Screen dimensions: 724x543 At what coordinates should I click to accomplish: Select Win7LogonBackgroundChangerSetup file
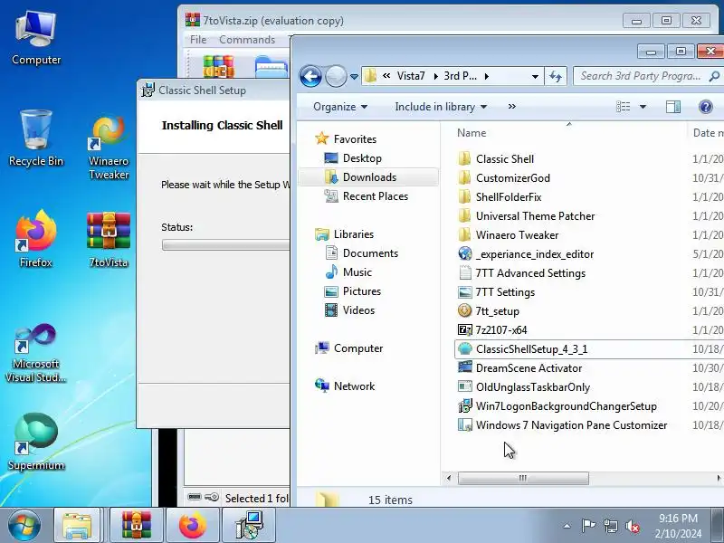[567, 406]
